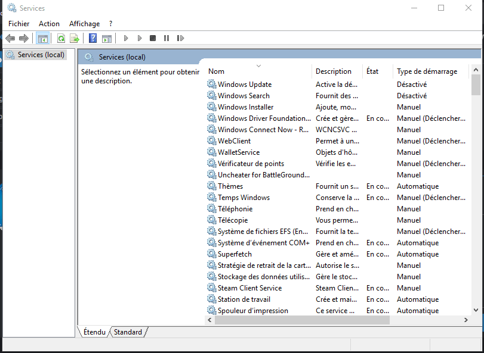Sort by the Nom column header
The width and height of the screenshot is (484, 353).
click(258, 71)
